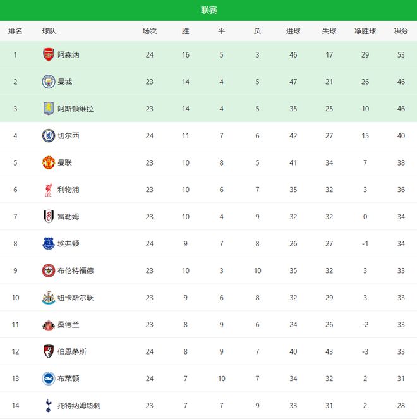The height and width of the screenshot is (419, 417).
Task: Click the Everton club crest icon
Action: 49,243
